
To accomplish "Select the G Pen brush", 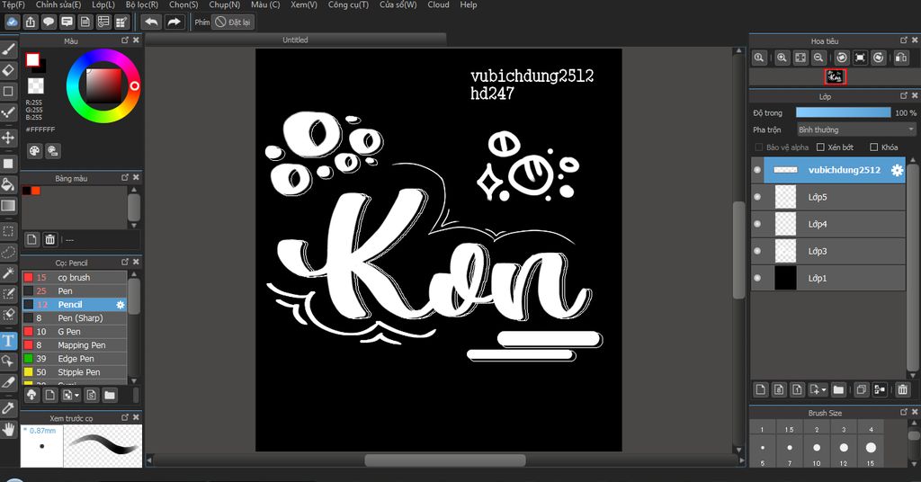I will pyautogui.click(x=69, y=332).
